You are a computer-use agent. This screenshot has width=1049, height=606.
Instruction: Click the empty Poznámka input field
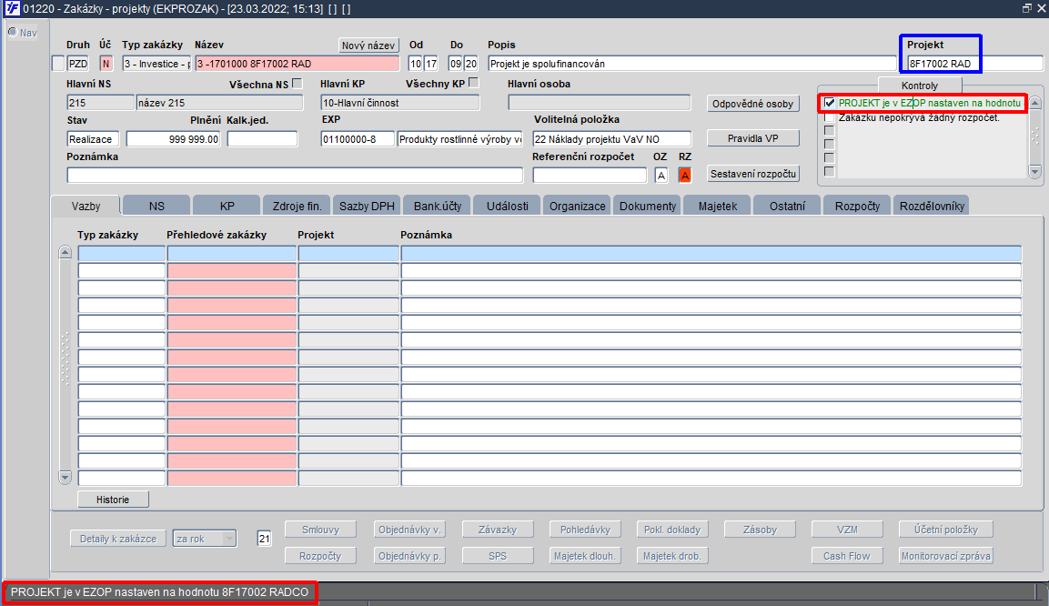point(295,176)
